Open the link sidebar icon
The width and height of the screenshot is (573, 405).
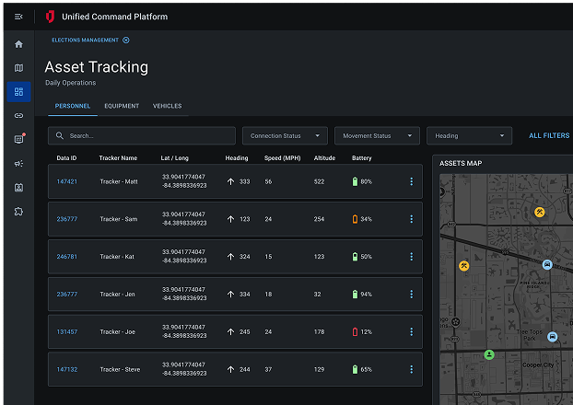coord(18,116)
